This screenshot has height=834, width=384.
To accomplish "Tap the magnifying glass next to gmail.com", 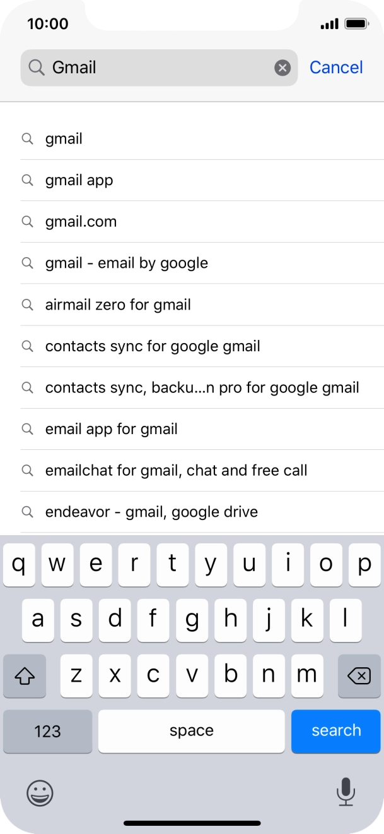I will [27, 221].
